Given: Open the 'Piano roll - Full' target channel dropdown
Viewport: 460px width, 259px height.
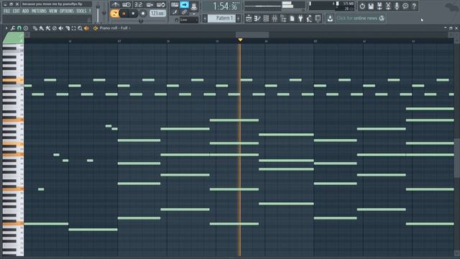Looking at the screenshot, I should click(114, 28).
